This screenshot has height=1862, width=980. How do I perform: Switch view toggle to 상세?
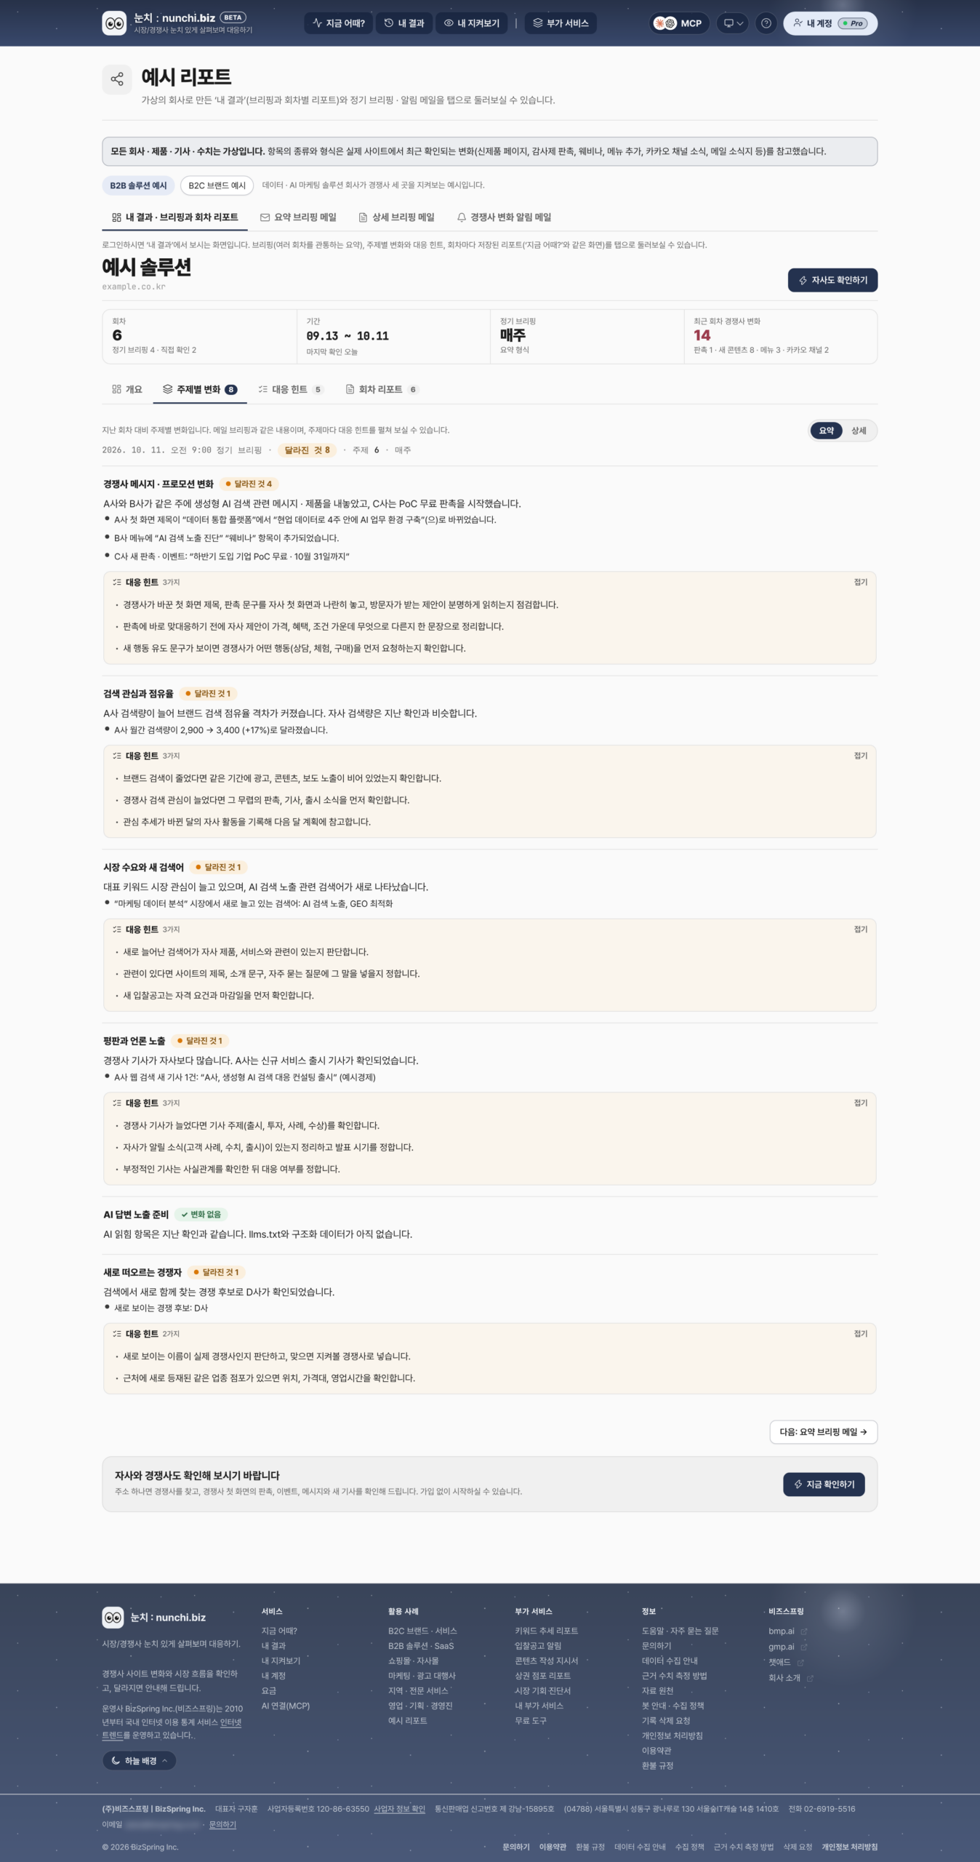point(859,431)
